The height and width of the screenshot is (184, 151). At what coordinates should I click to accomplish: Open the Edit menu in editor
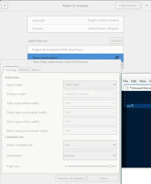point(134,81)
